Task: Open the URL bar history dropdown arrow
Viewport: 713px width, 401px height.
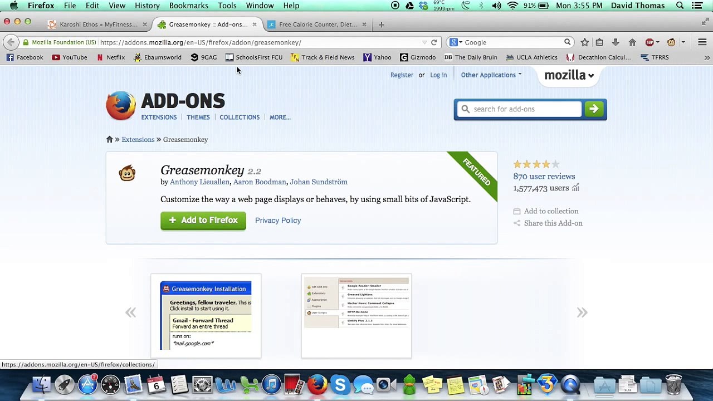Action: [424, 42]
